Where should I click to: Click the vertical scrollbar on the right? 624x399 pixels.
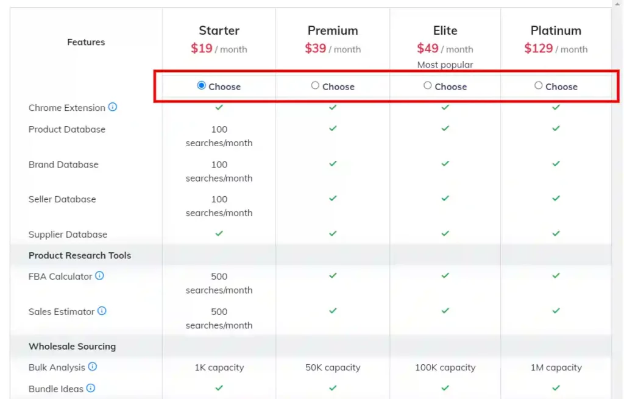pos(620,183)
